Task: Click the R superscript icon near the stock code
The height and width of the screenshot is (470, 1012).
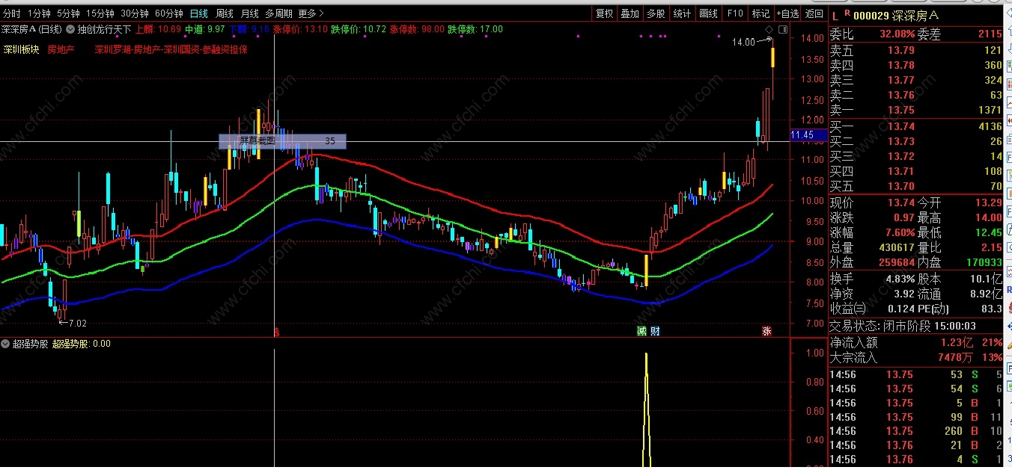Action: tap(847, 12)
